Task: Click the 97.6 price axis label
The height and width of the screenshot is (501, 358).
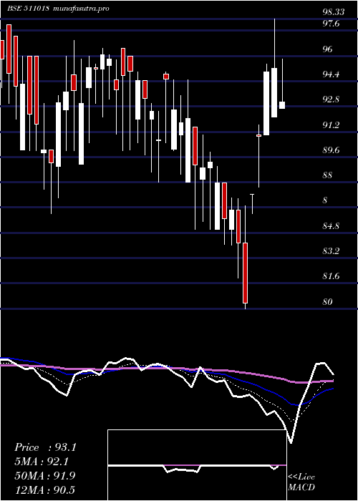Action: 331,24
